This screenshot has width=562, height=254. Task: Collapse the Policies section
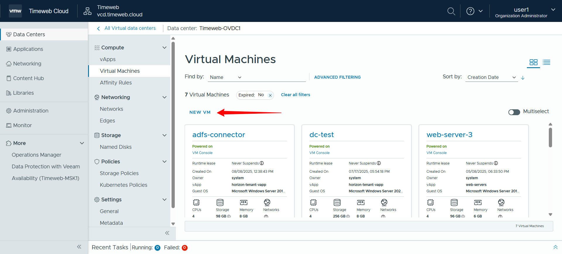pyautogui.click(x=165, y=162)
